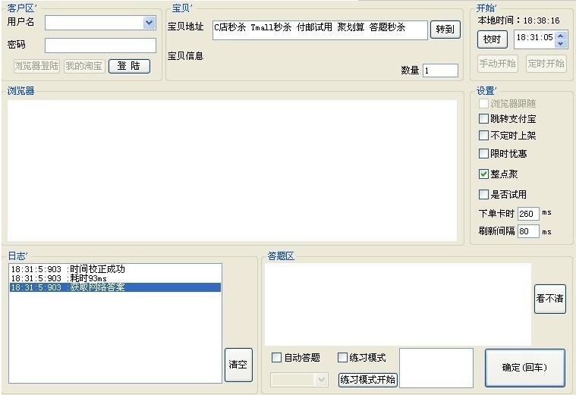This screenshot has height=395, width=576.
Task: Click the 登 陆 login button
Action: coord(129,66)
